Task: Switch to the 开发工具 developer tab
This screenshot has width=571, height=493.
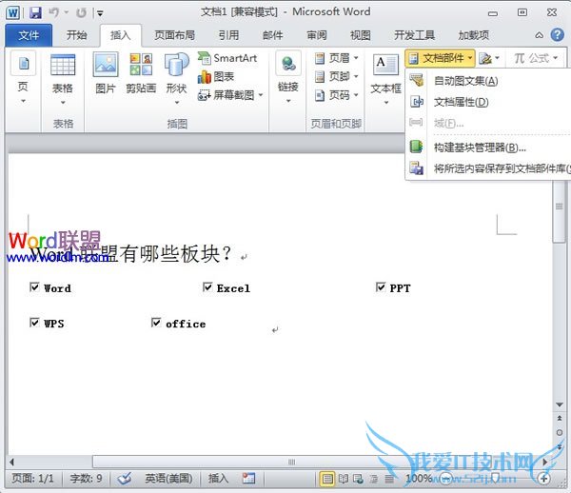Action: (x=414, y=35)
